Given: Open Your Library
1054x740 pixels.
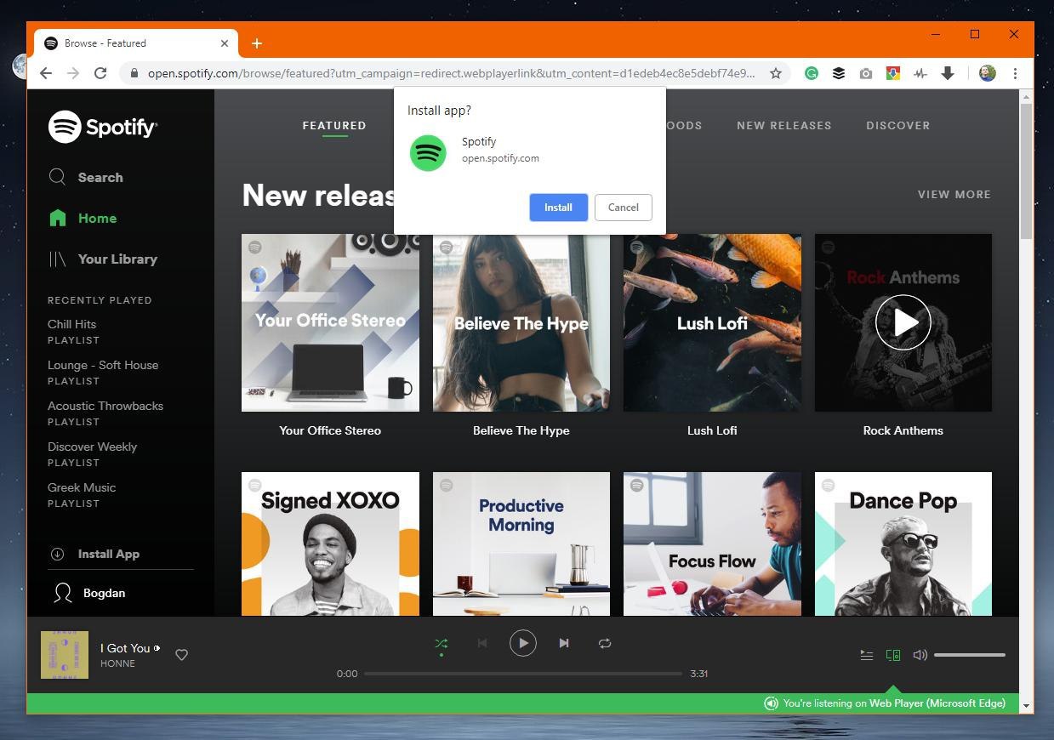Looking at the screenshot, I should point(103,259).
